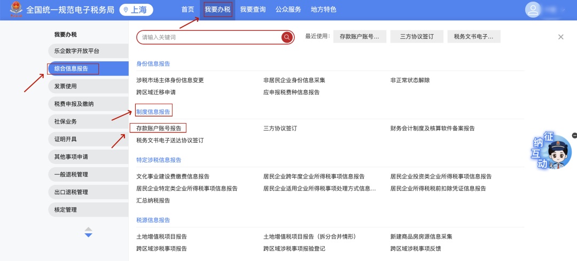Open 应申报税费种信息报告
This screenshot has width=577, height=261.
(x=292, y=92)
